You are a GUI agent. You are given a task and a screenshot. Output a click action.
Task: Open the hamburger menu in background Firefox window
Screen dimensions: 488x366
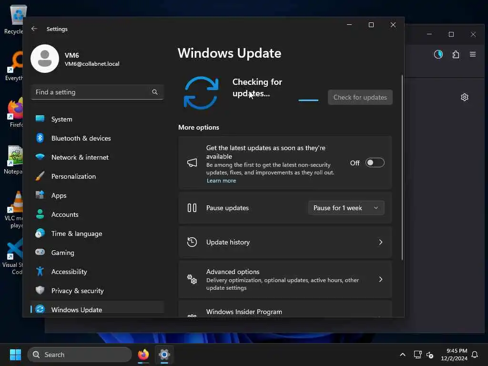(473, 54)
